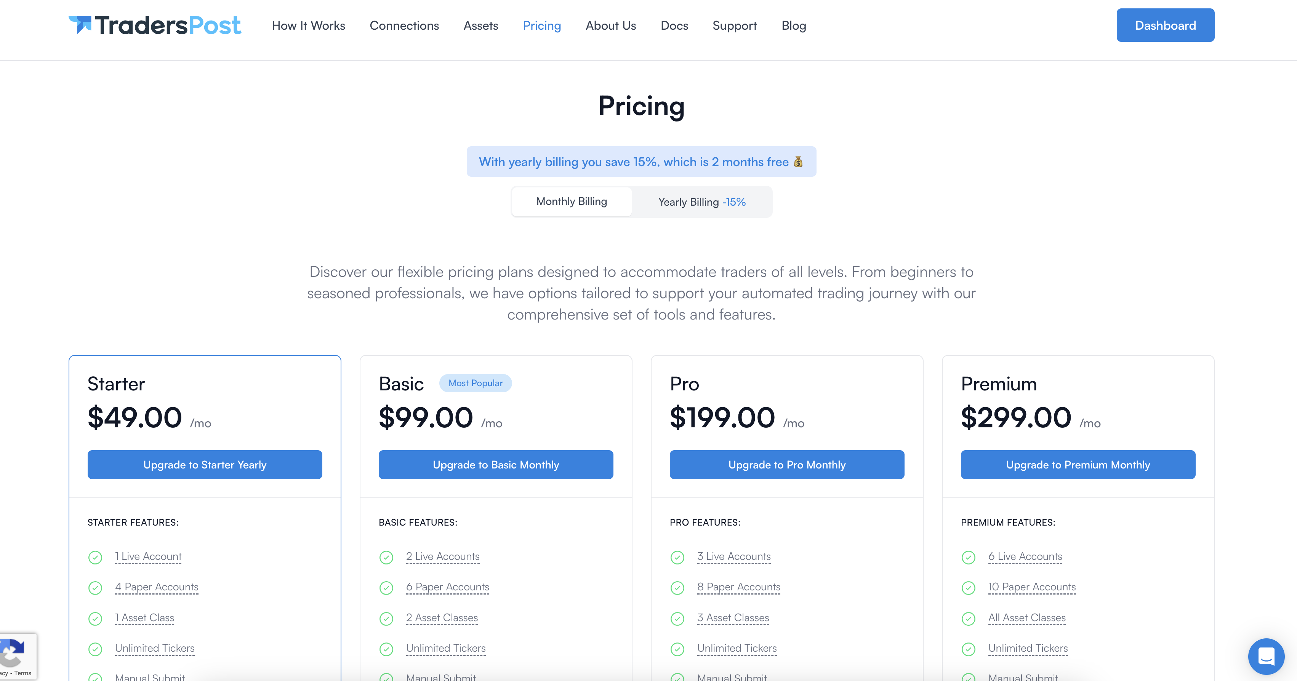
Task: Go to Connections in the navigation
Action: (x=404, y=25)
